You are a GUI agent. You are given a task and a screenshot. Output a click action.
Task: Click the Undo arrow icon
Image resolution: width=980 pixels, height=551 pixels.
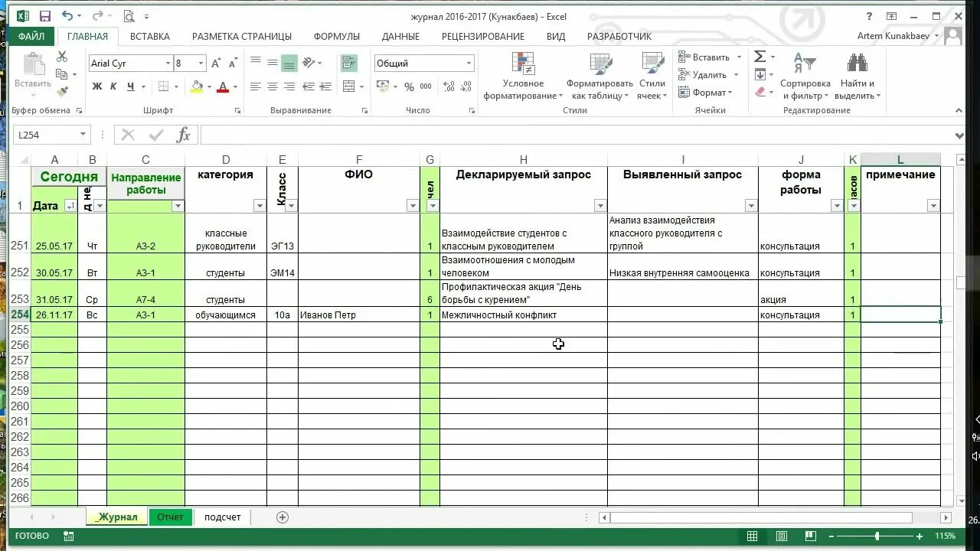(x=67, y=16)
